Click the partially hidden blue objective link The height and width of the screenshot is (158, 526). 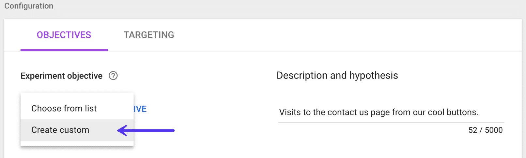[140, 109]
